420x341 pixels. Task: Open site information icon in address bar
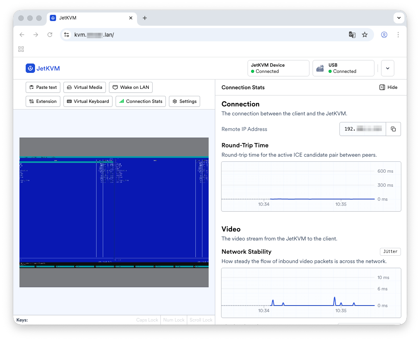67,35
